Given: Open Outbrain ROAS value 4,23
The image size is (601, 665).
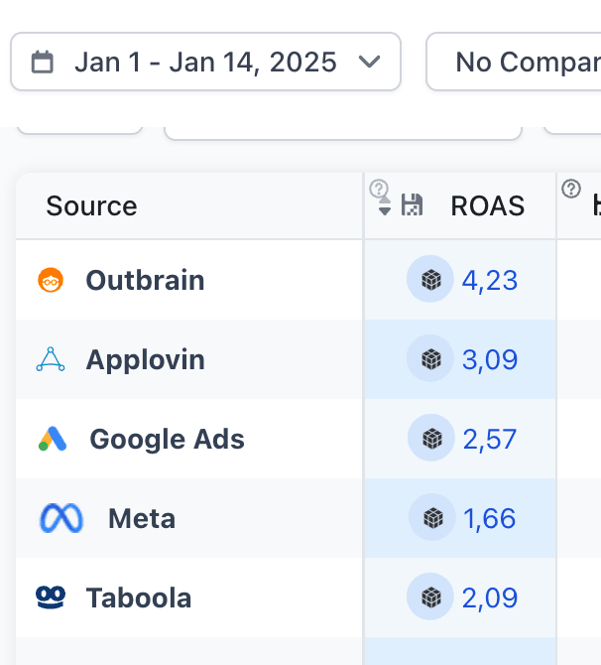Looking at the screenshot, I should click(x=490, y=280).
